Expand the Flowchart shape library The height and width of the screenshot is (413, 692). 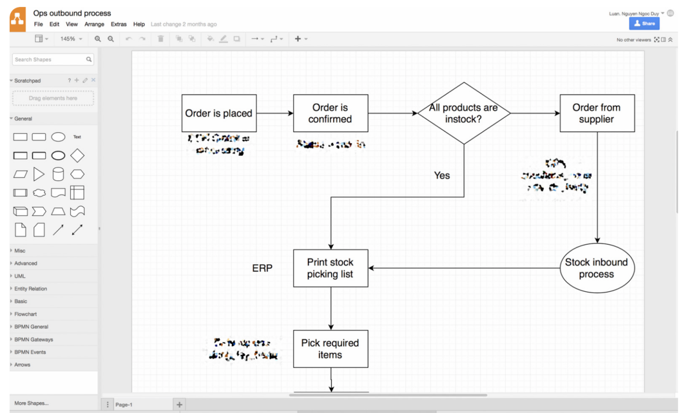point(25,314)
